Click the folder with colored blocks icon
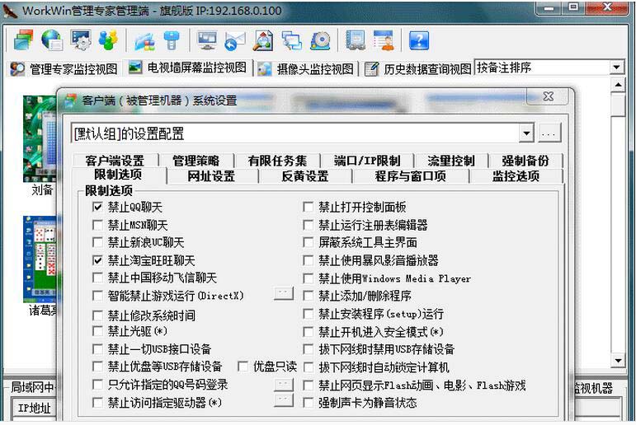The width and height of the screenshot is (636, 425). 144,40
